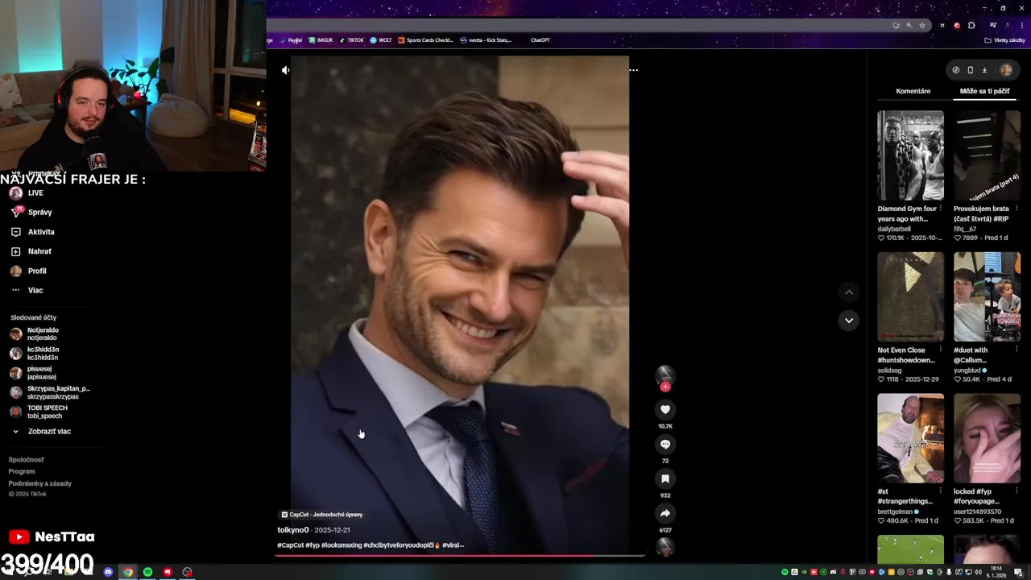Open the profile avatar in top right
This screenshot has width=1031, height=580.
[1006, 70]
